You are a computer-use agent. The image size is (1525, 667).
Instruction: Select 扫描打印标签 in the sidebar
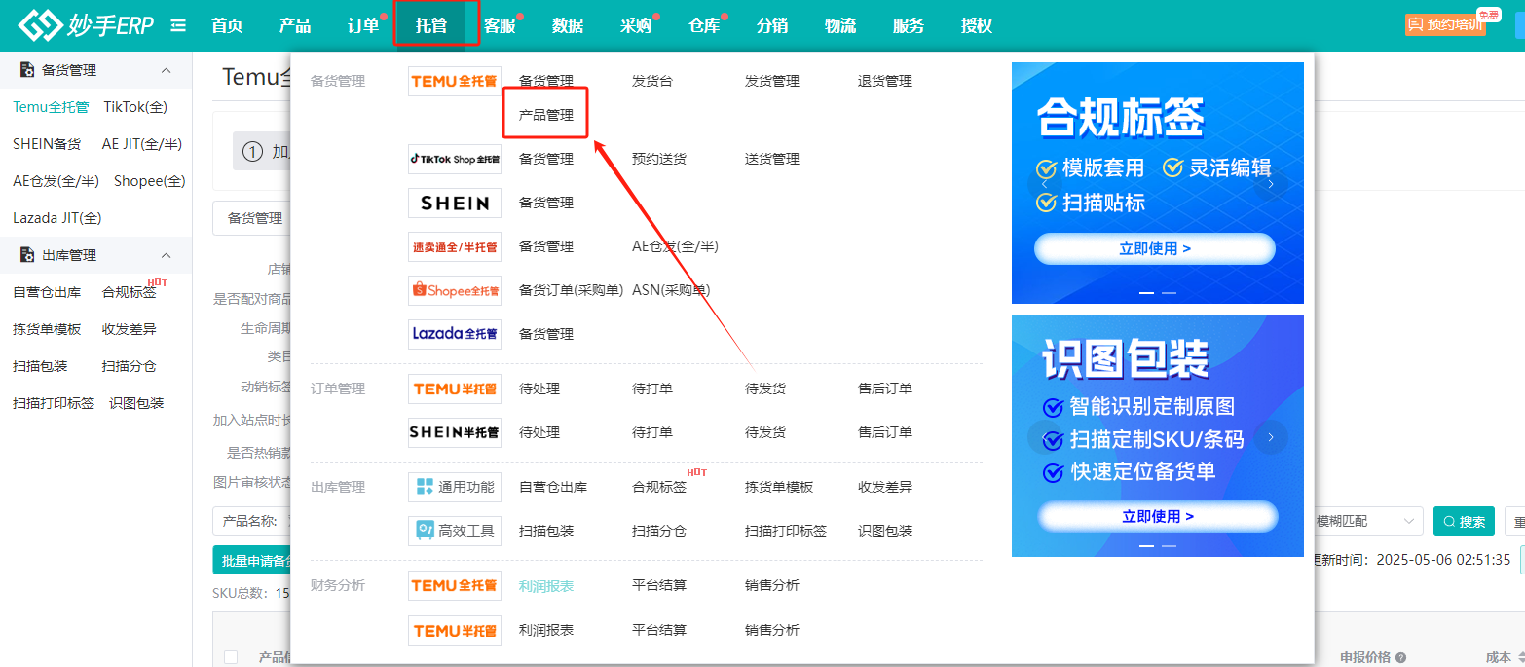(x=54, y=403)
